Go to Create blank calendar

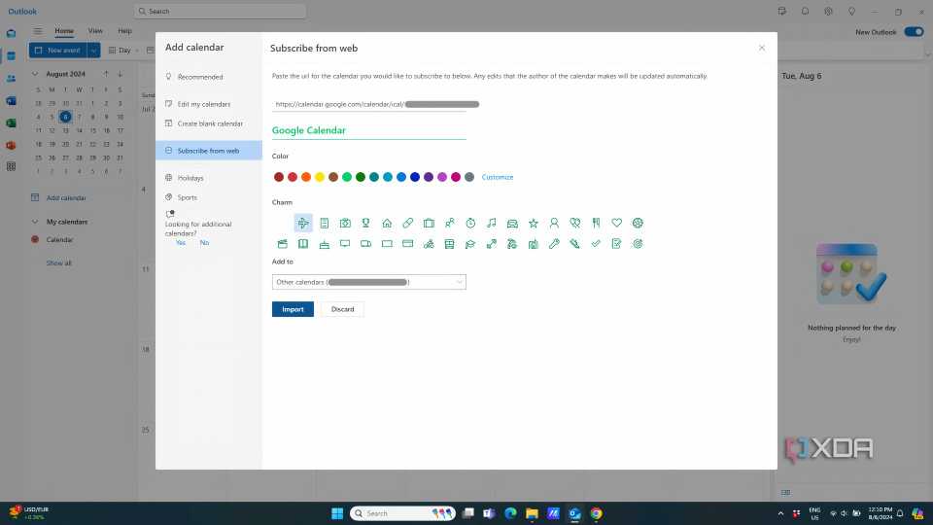(x=210, y=123)
